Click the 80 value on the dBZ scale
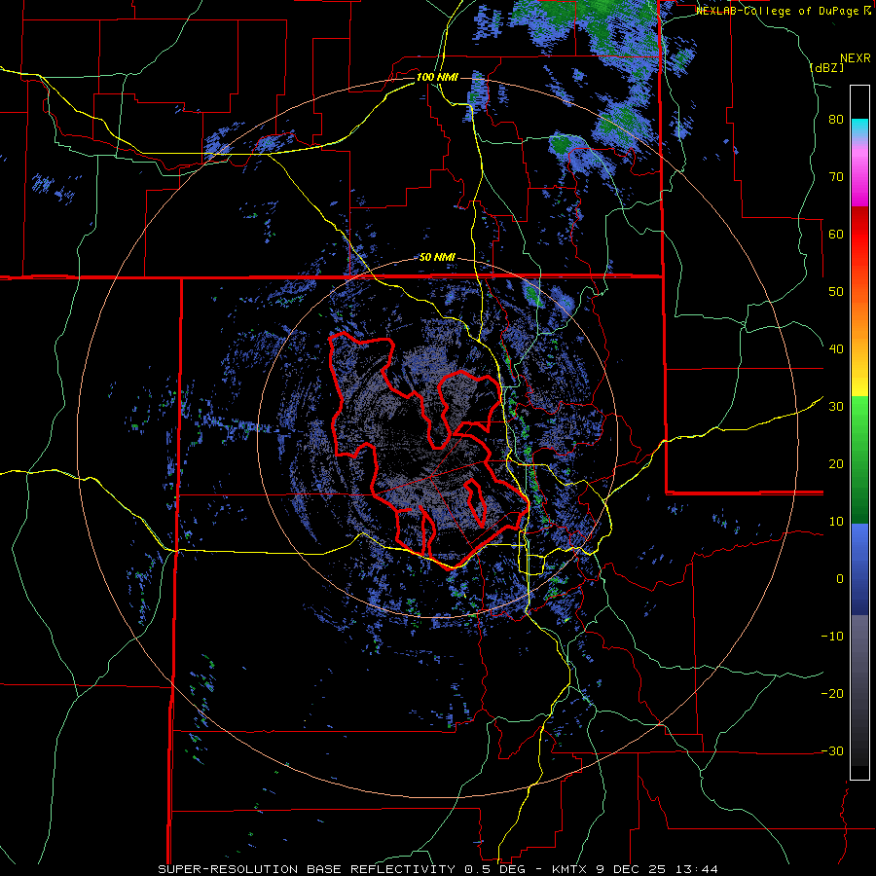Screen dimensions: 876x876 (836, 120)
